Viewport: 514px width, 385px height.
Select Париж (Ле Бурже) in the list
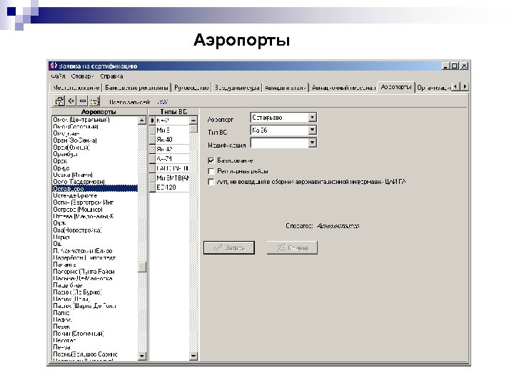[77, 292]
